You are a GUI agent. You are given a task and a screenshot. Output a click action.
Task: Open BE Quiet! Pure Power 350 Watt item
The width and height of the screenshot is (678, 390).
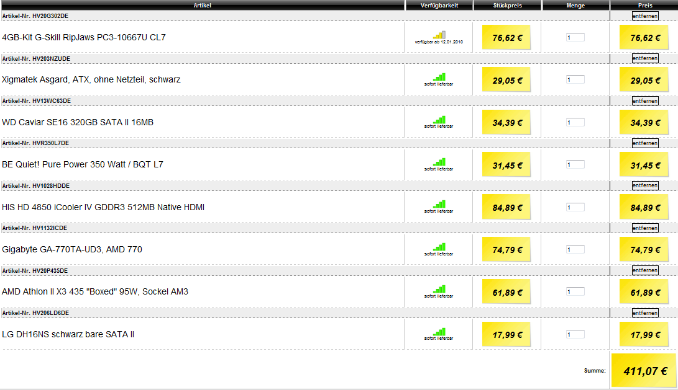coord(83,165)
